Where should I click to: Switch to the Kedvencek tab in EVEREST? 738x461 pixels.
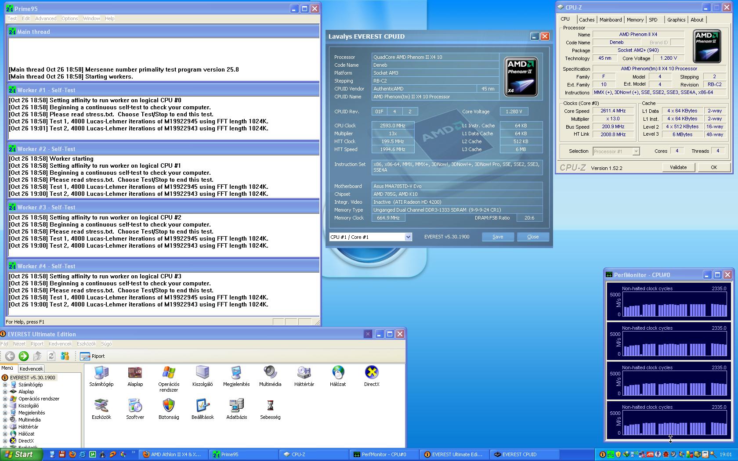tap(31, 369)
